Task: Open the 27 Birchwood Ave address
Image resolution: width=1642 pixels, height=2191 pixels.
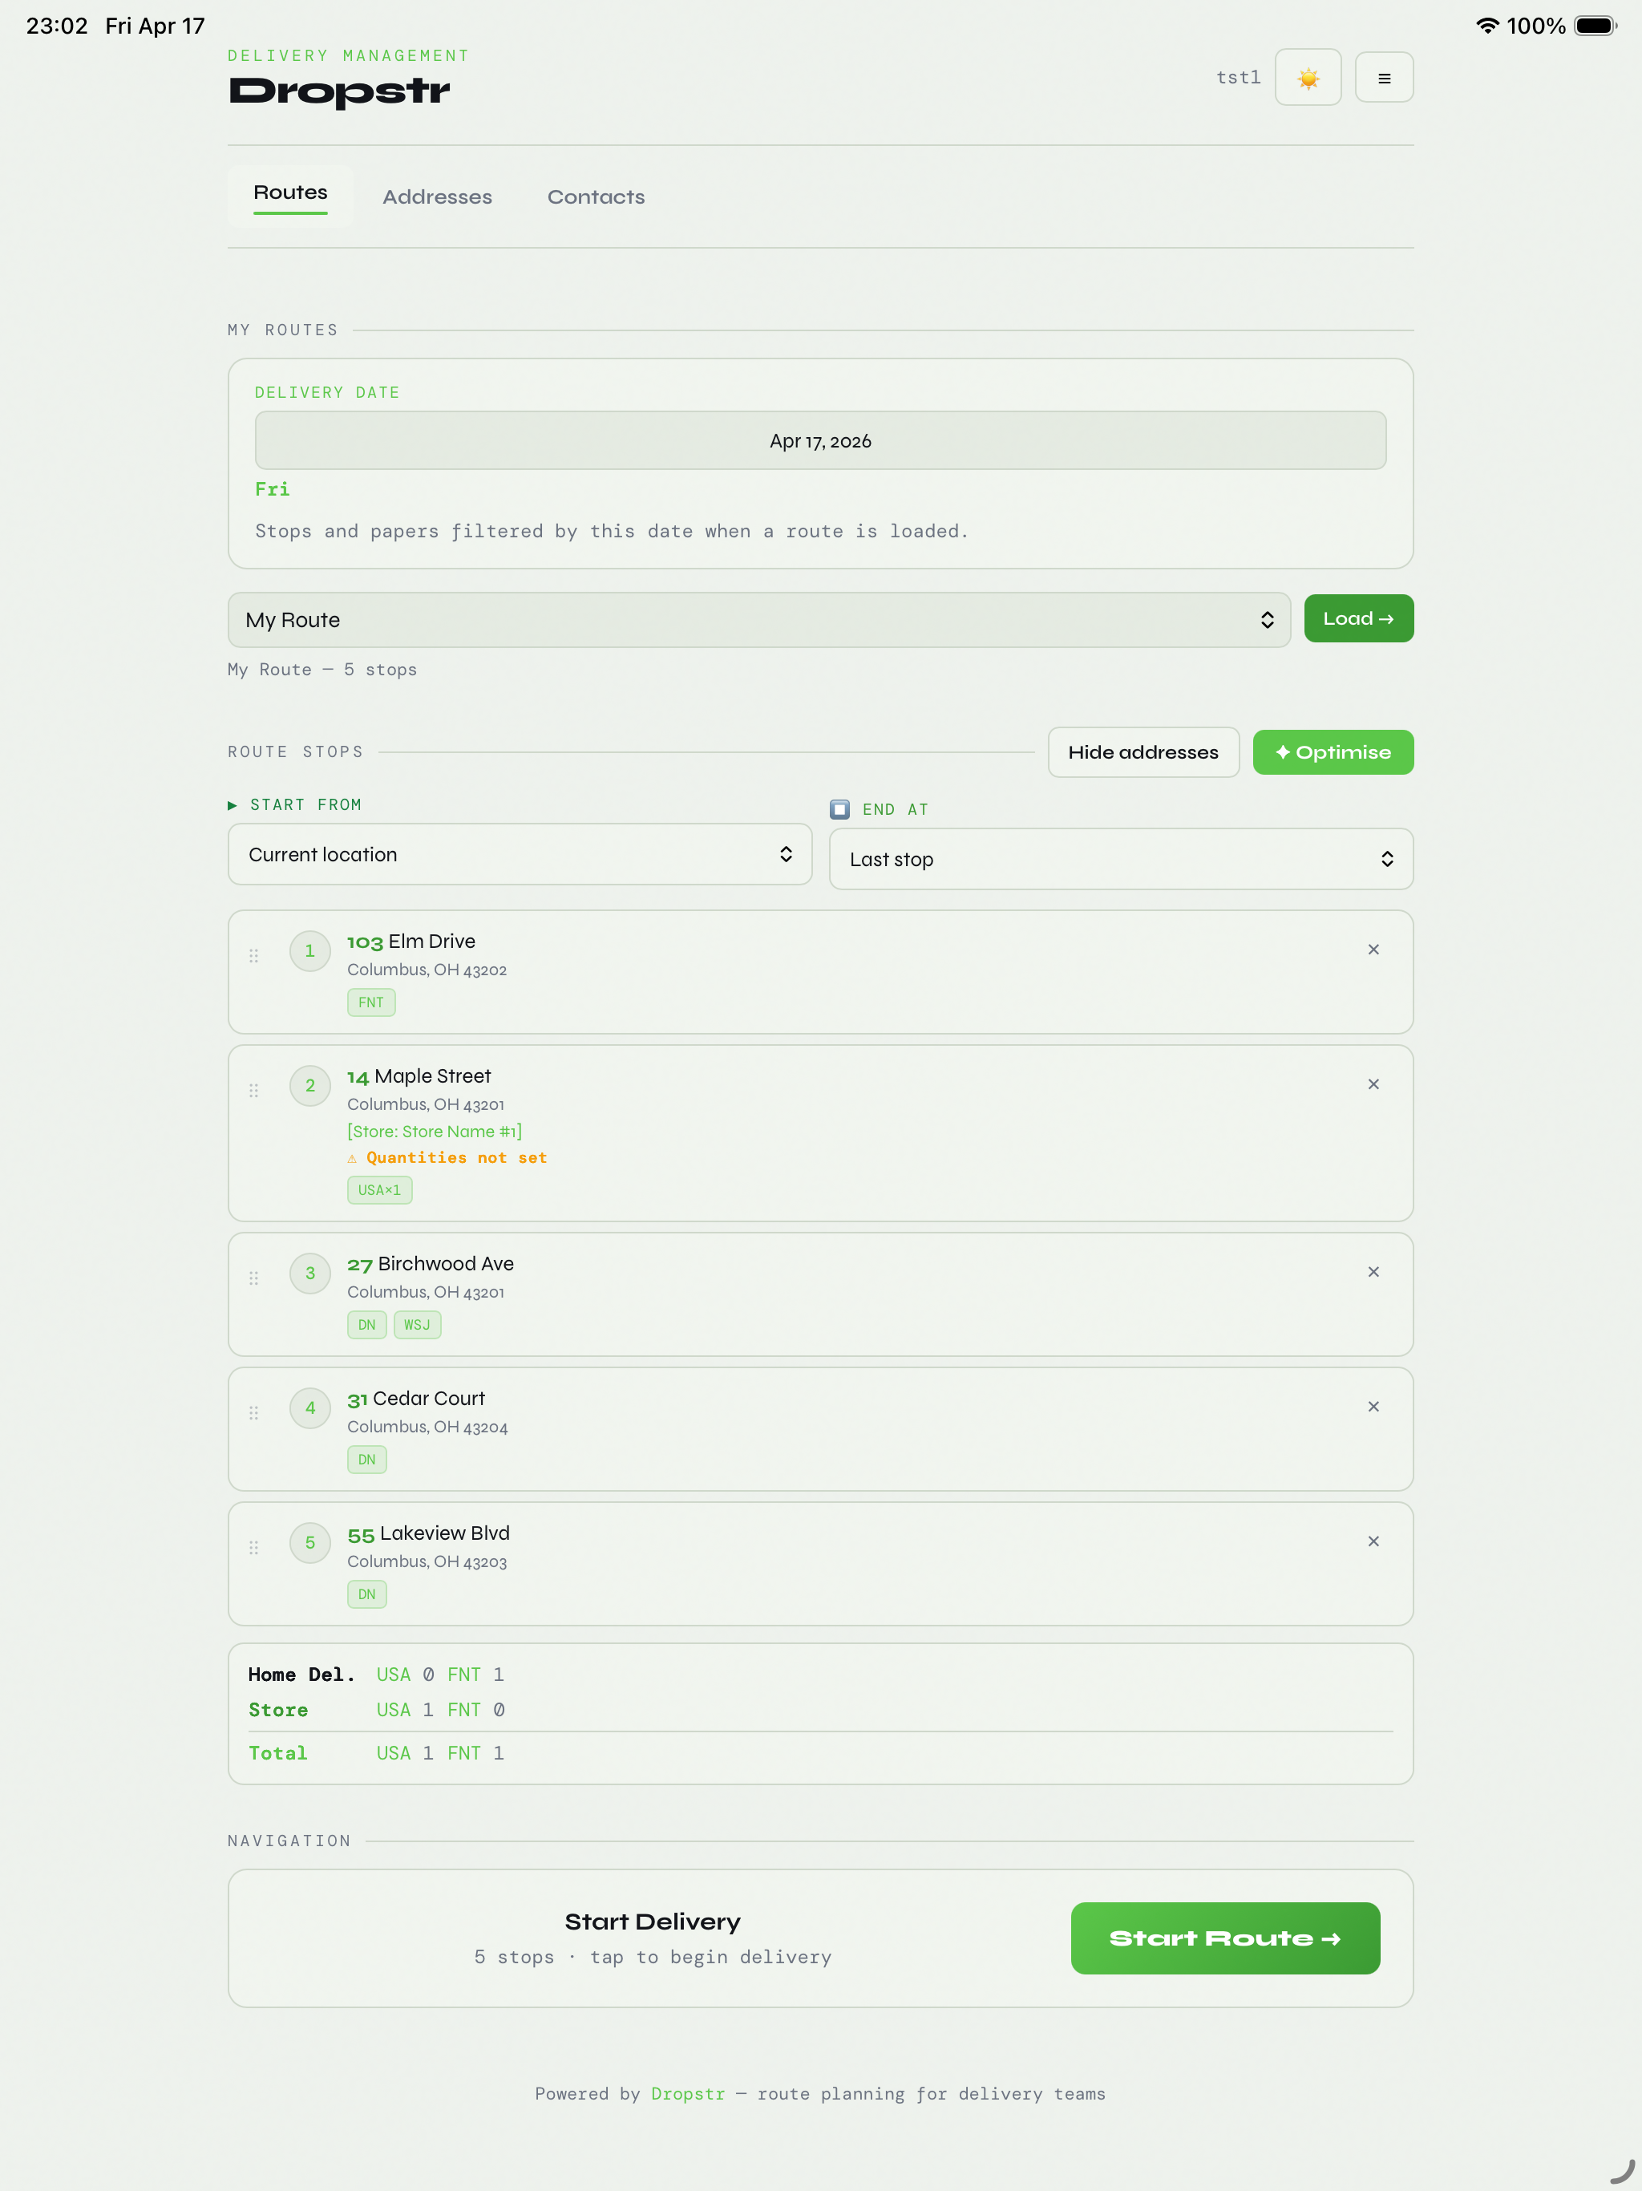Action: point(430,1264)
